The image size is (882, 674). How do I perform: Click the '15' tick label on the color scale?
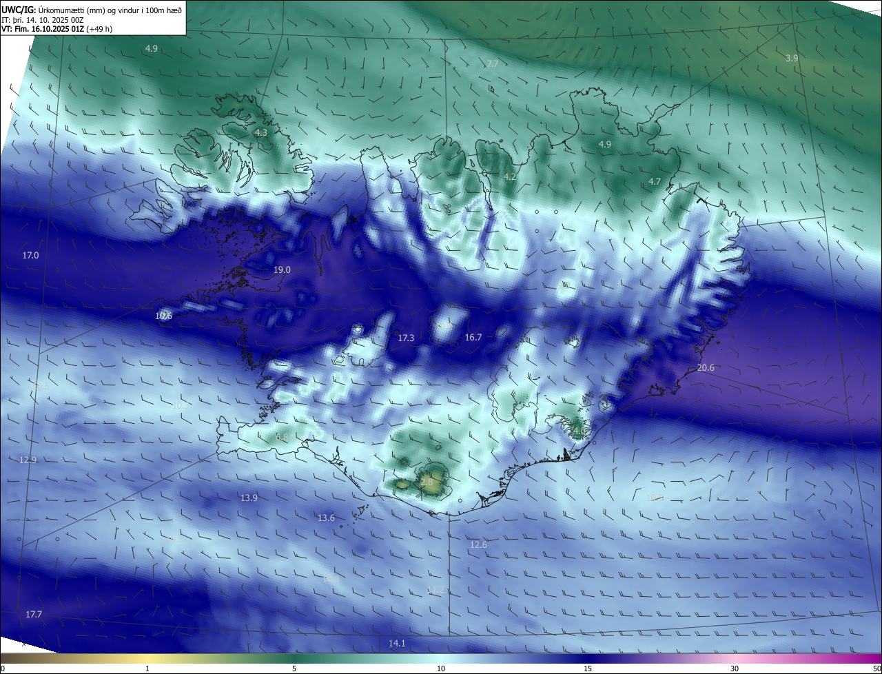pos(588,668)
